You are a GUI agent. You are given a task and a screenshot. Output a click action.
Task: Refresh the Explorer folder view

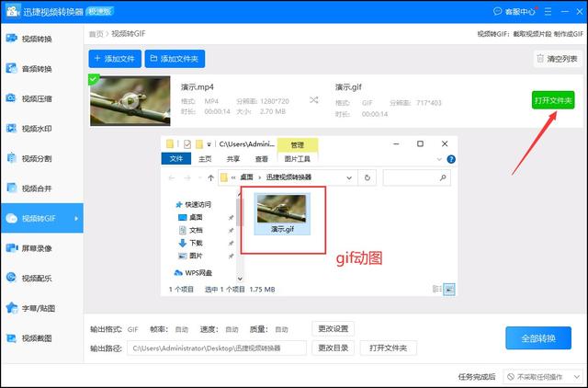367,177
